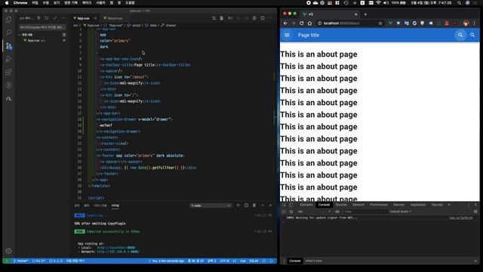Clear the DevTools console
Screen dimensions: 483x272
291,212
